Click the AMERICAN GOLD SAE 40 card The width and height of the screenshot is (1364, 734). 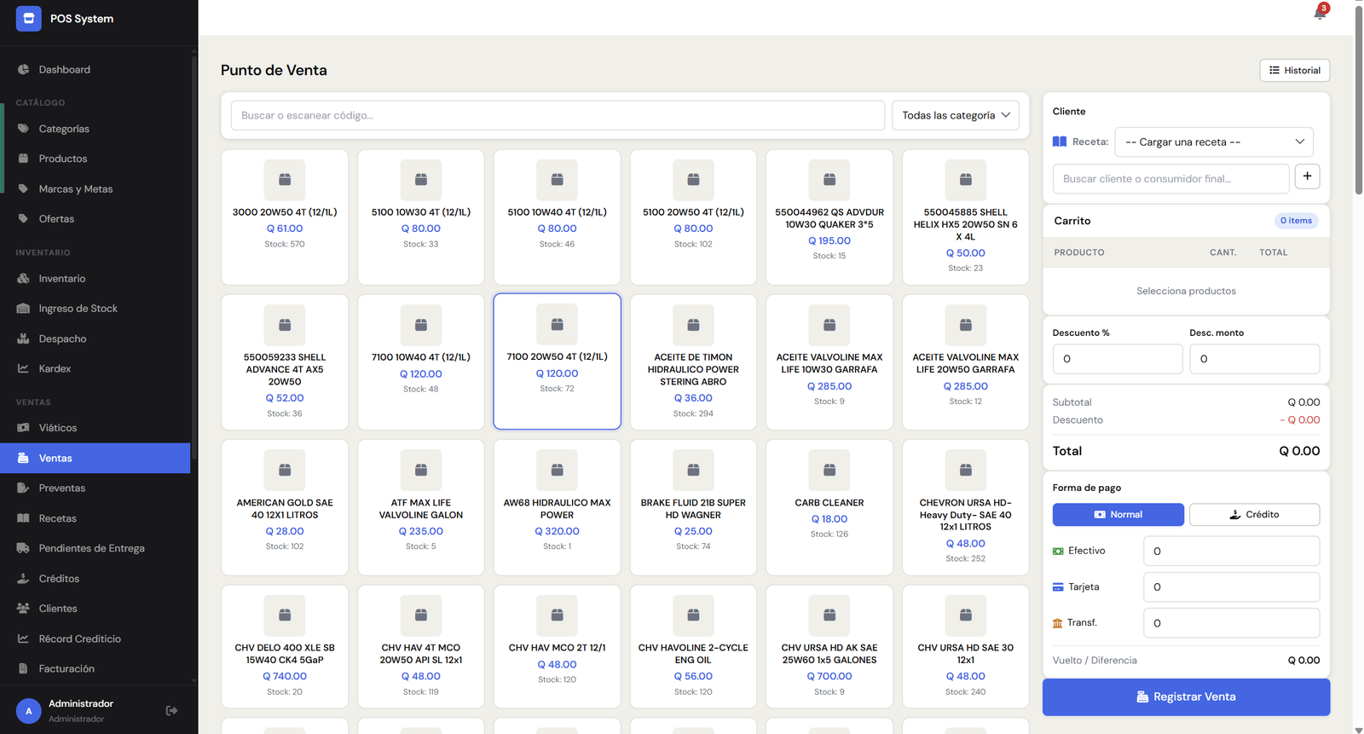(x=285, y=507)
